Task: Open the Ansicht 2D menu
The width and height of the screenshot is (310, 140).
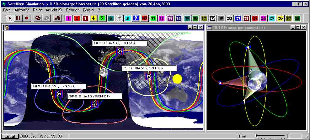Action: pos(54,10)
